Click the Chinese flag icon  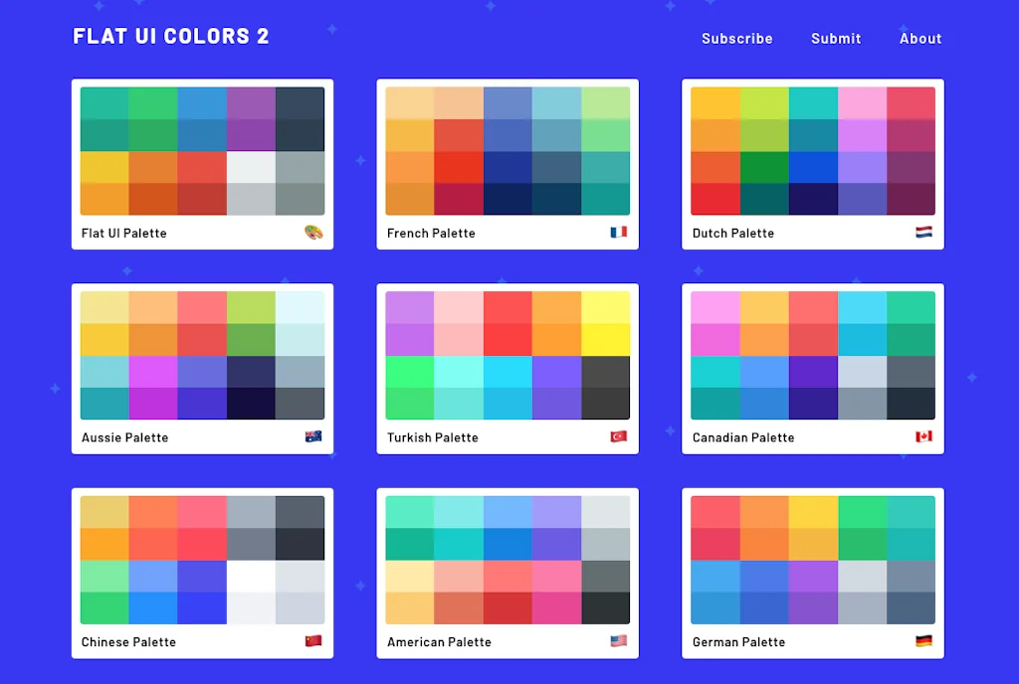pos(313,641)
